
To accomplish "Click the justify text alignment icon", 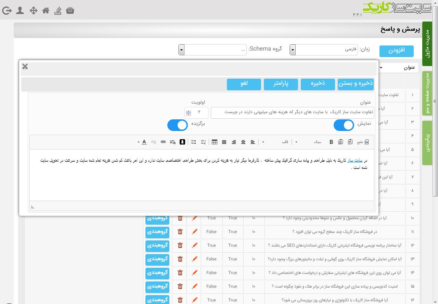I will pyautogui.click(x=224, y=142).
